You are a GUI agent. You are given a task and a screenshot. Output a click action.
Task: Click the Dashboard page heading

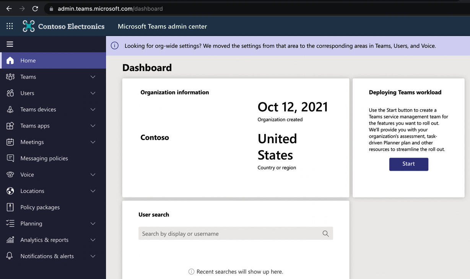[x=147, y=68]
